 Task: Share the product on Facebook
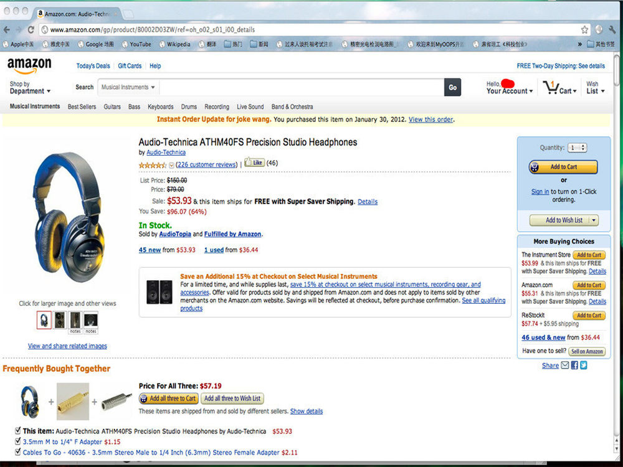point(574,365)
